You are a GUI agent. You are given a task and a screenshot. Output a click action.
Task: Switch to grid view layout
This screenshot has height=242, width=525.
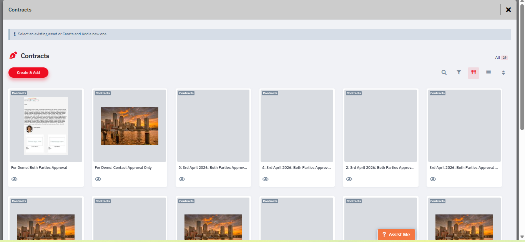coord(473,72)
